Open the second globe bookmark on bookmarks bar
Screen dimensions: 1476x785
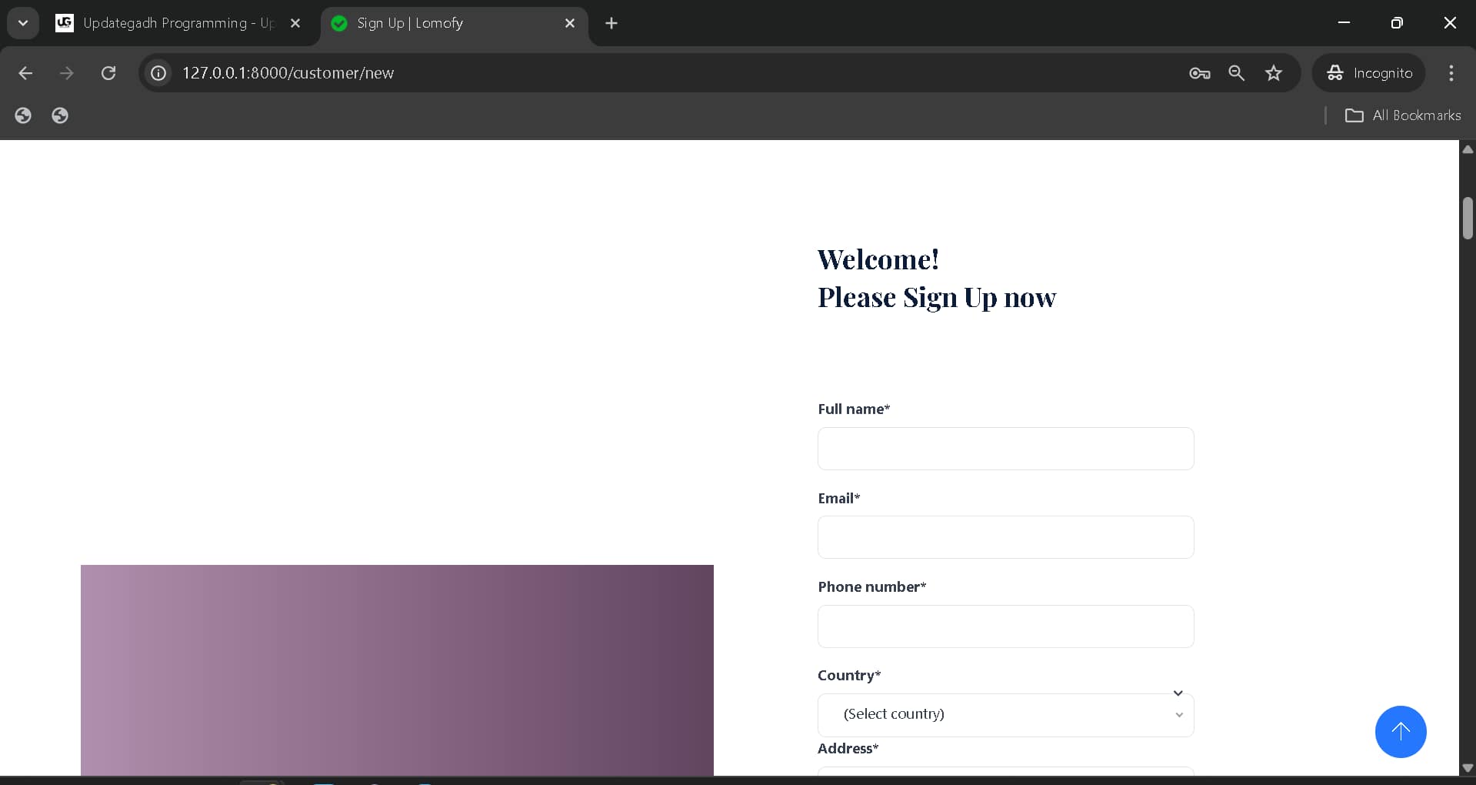coord(60,115)
